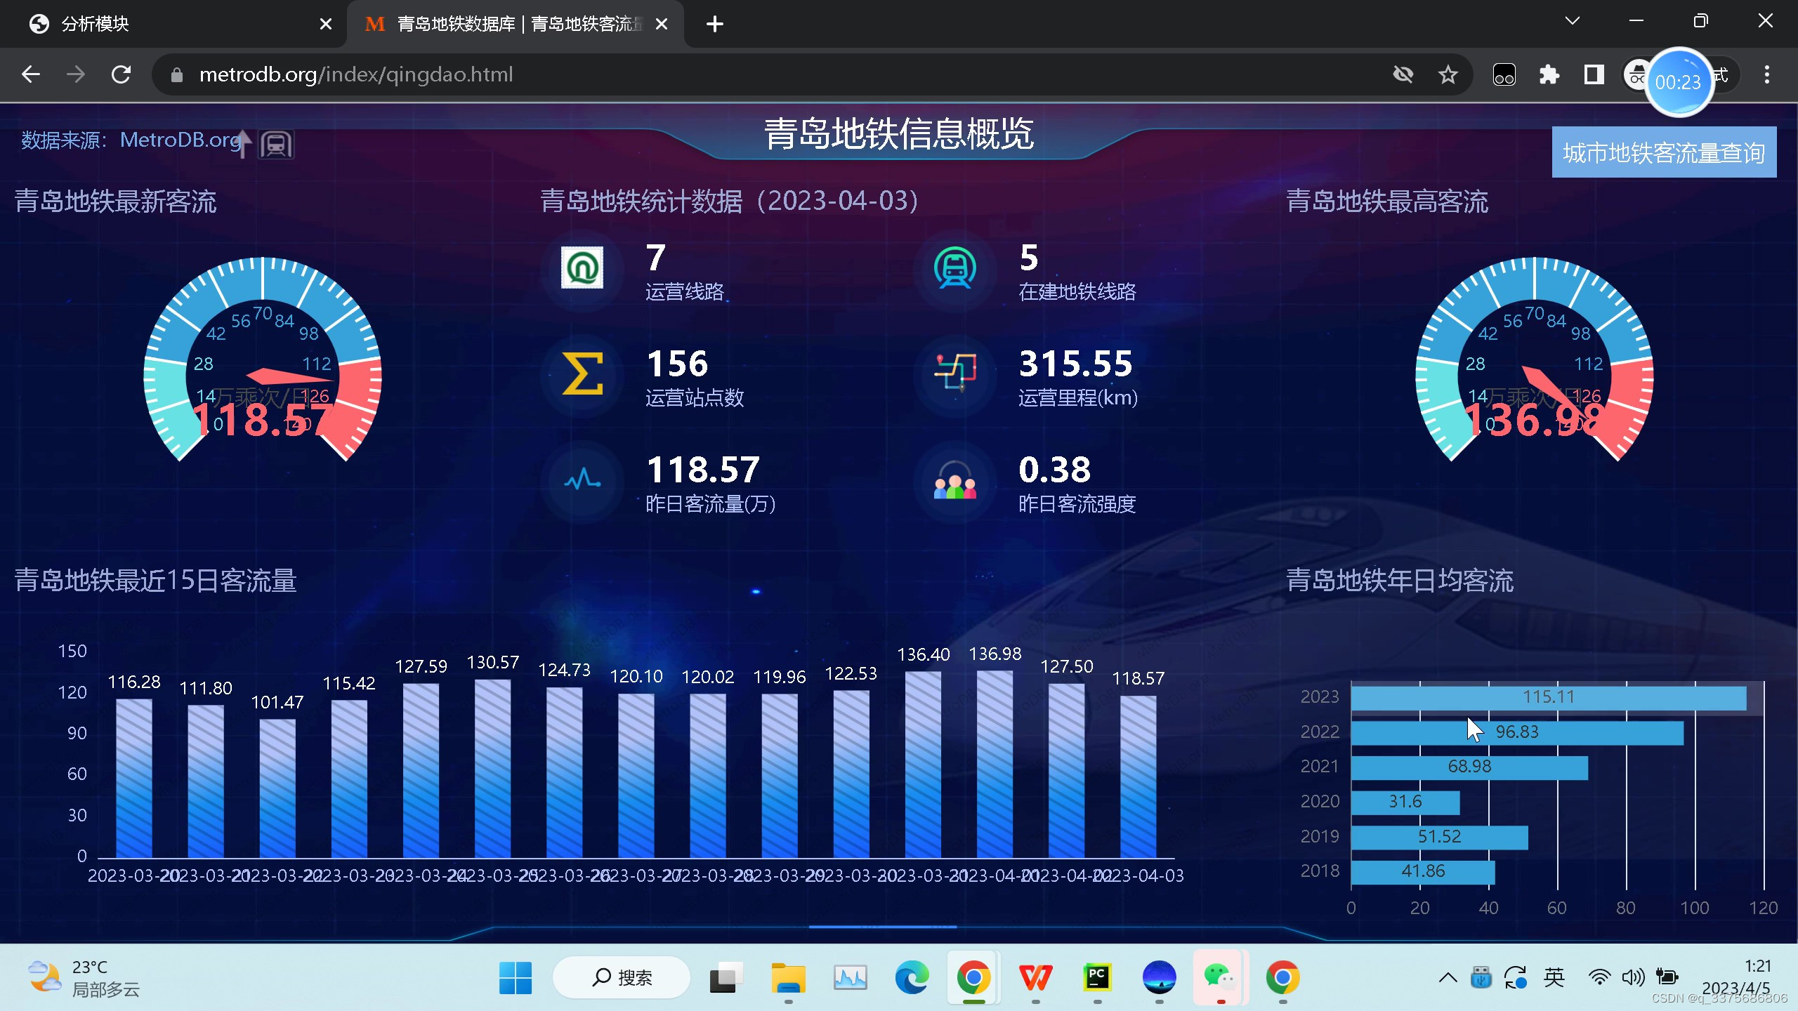Open WeChat from the taskbar
The height and width of the screenshot is (1011, 1798).
(x=1220, y=977)
